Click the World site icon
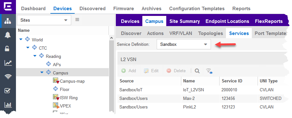292x118 pixels. point(27,39)
